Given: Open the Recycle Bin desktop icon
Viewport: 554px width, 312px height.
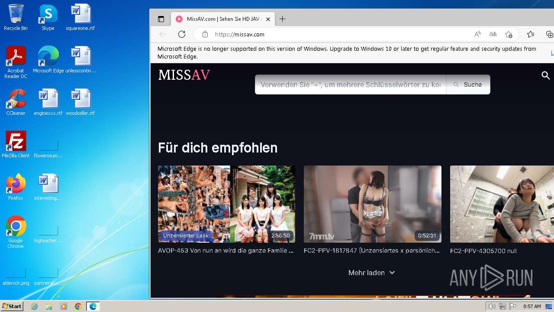Looking at the screenshot, I should tap(16, 17).
